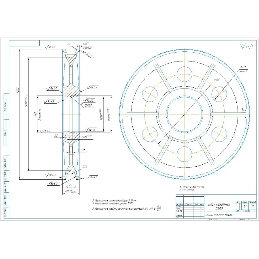Click the 'ø36*' hole diameter label
This screenshot has width=259, height=259.
[243, 67]
